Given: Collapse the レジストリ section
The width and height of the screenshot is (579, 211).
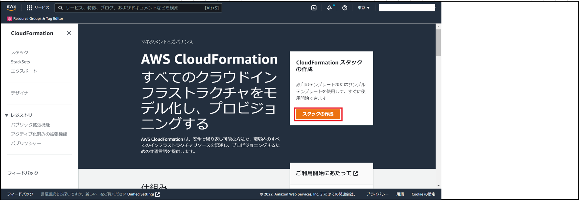Looking at the screenshot, I should pos(7,115).
